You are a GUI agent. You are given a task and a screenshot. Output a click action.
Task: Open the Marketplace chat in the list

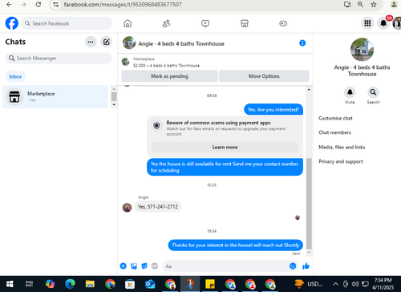[55, 97]
